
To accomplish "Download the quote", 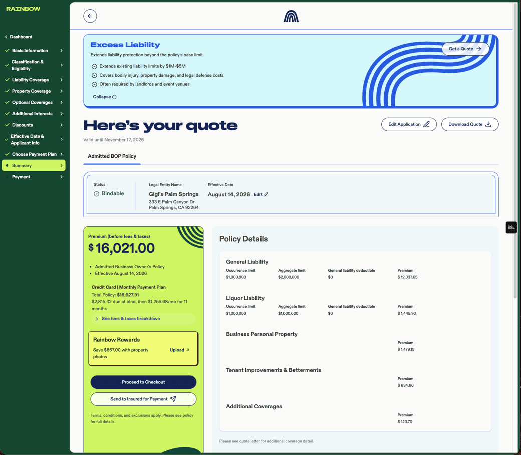I will click(470, 124).
